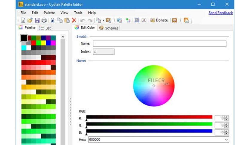Screen dimensions: 250x145
Task: Decrease the R value with down spinner
Action: coord(226,120)
